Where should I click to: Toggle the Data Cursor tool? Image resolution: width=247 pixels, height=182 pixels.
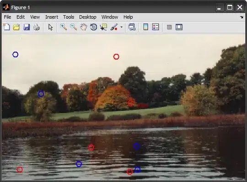[103, 27]
